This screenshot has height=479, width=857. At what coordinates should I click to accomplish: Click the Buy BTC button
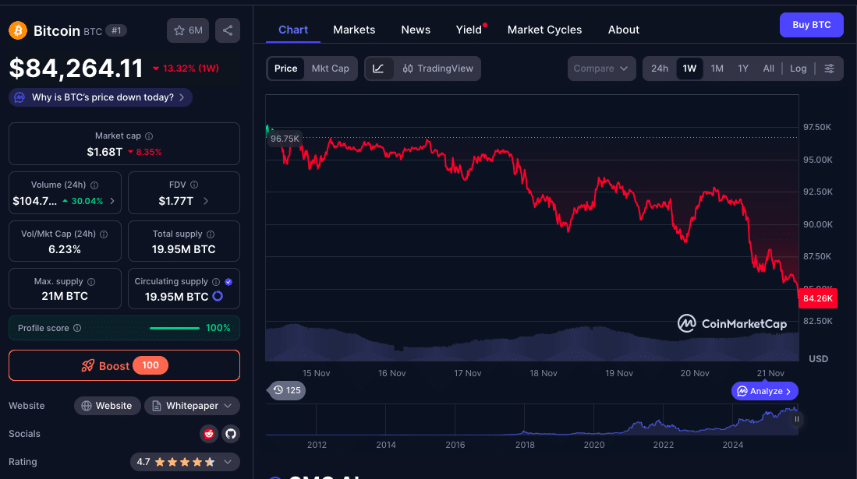[811, 24]
